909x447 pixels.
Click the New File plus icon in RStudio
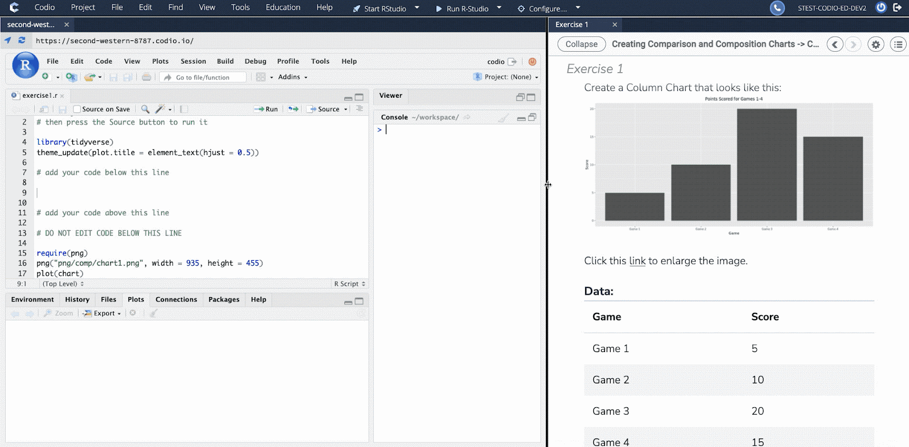(45, 77)
